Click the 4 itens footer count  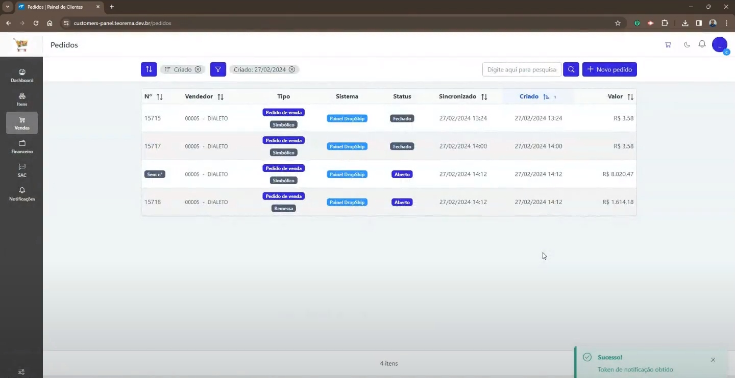(389, 364)
